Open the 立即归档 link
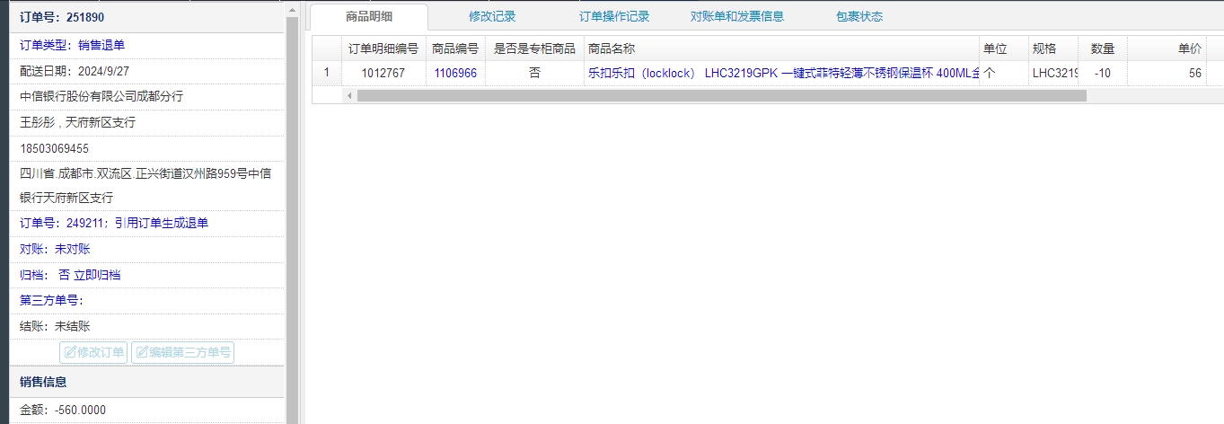 97,275
